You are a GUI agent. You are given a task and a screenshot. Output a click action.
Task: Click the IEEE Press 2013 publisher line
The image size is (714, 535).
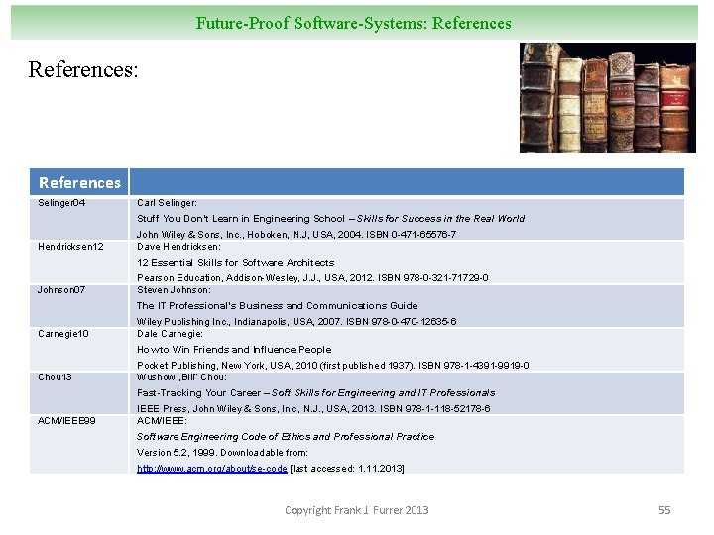pos(313,409)
